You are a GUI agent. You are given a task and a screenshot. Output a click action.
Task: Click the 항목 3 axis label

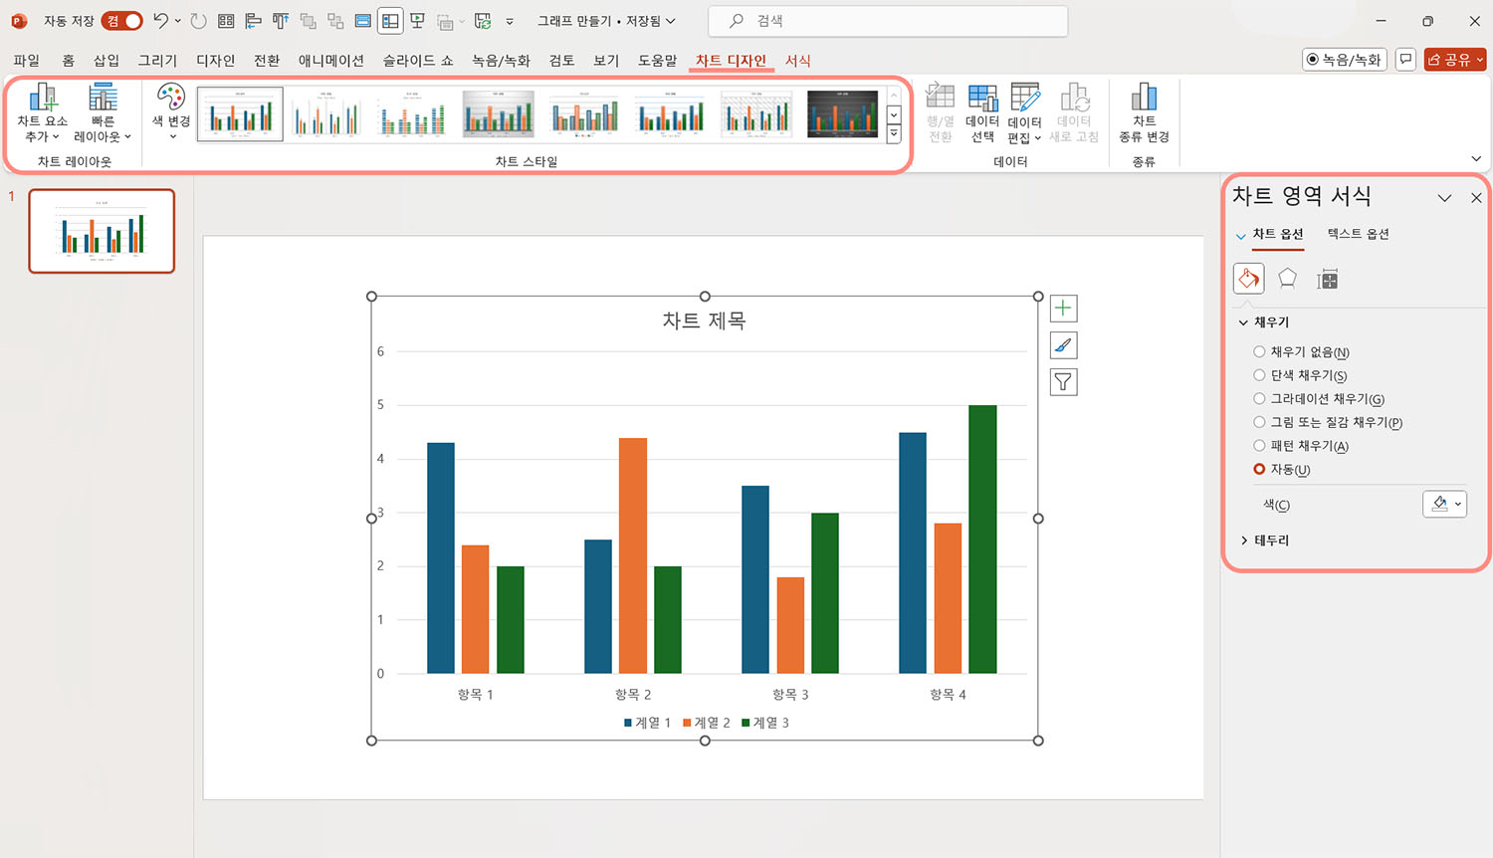[790, 694]
